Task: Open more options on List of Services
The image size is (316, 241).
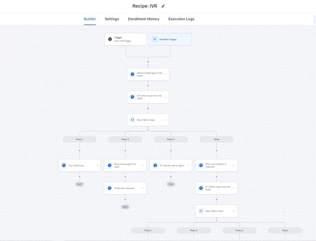Action: [x=97, y=165]
